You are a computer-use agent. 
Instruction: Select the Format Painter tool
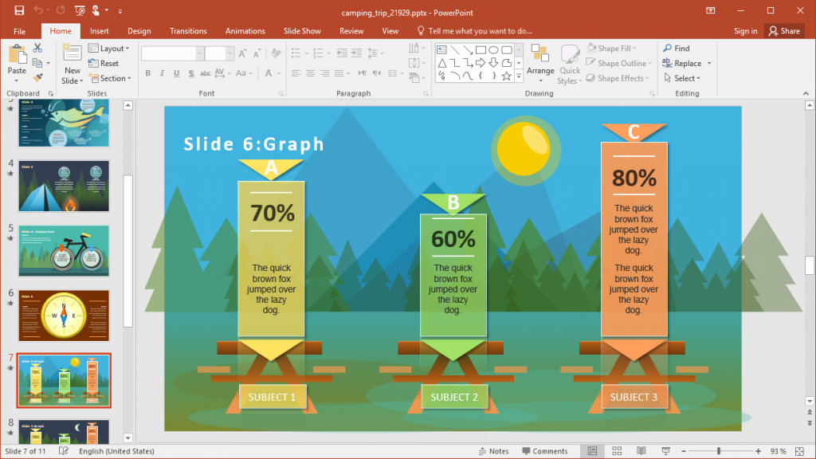coord(37,77)
